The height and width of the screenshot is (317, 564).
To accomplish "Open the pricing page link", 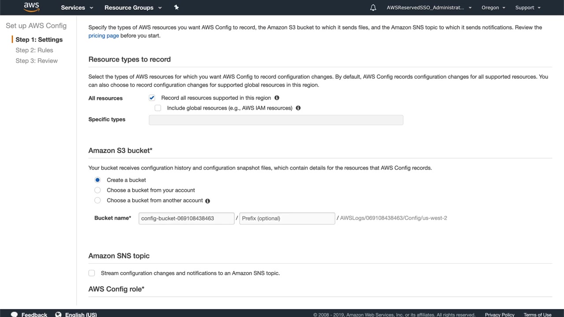I will [104, 36].
